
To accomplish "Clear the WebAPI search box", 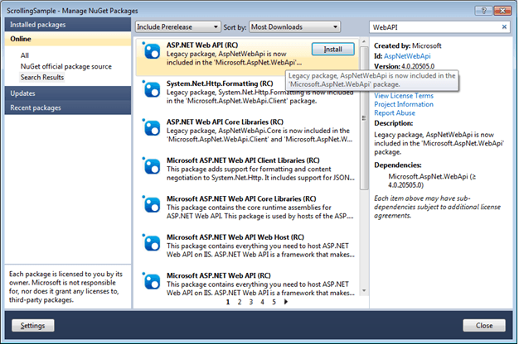I will tap(504, 26).
